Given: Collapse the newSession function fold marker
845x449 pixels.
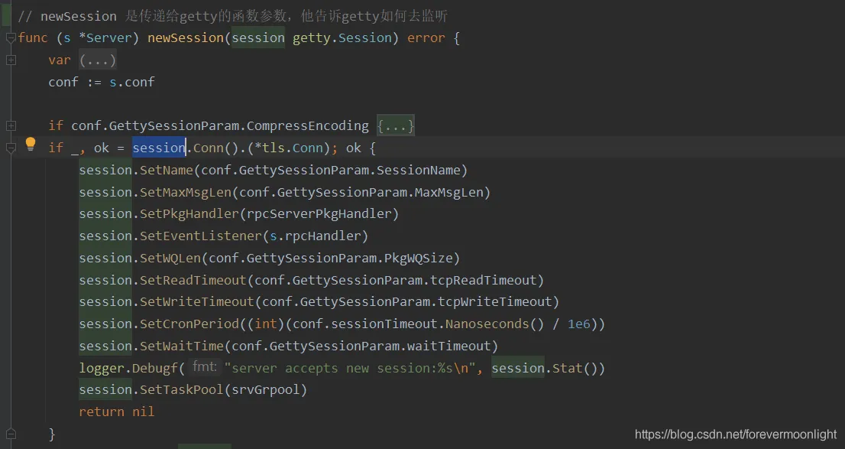Looking at the screenshot, I should (x=10, y=37).
